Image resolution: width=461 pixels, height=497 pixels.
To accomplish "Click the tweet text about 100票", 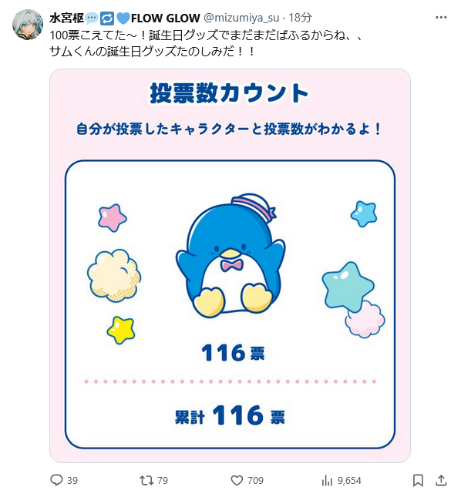I will point(206,43).
